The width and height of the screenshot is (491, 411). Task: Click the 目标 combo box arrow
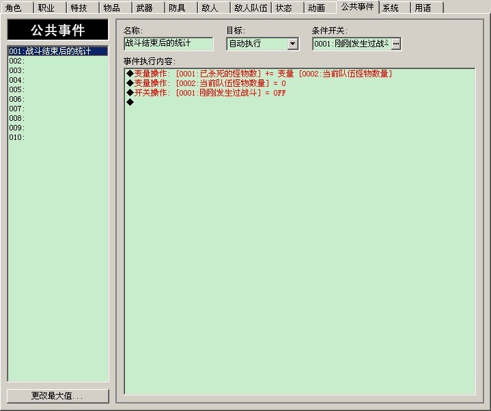[292, 44]
